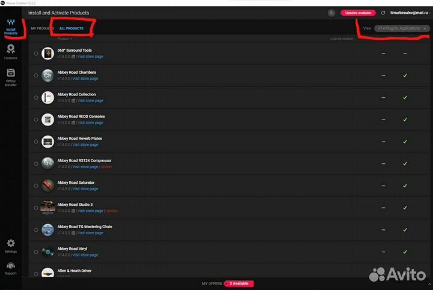Click the Abbey Road Vinyl product icon
Image resolution: width=433 pixels, height=290 pixels.
(48, 252)
